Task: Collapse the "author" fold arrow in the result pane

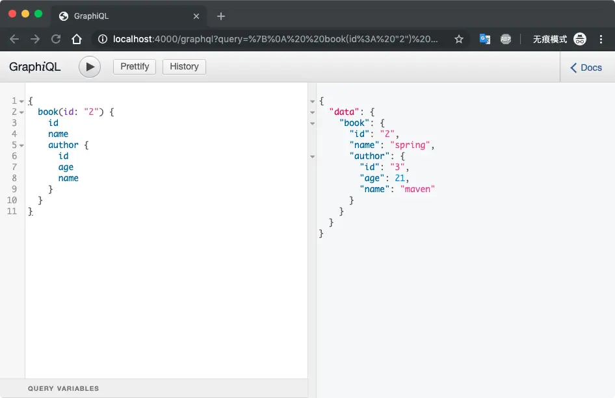Action: [x=313, y=156]
